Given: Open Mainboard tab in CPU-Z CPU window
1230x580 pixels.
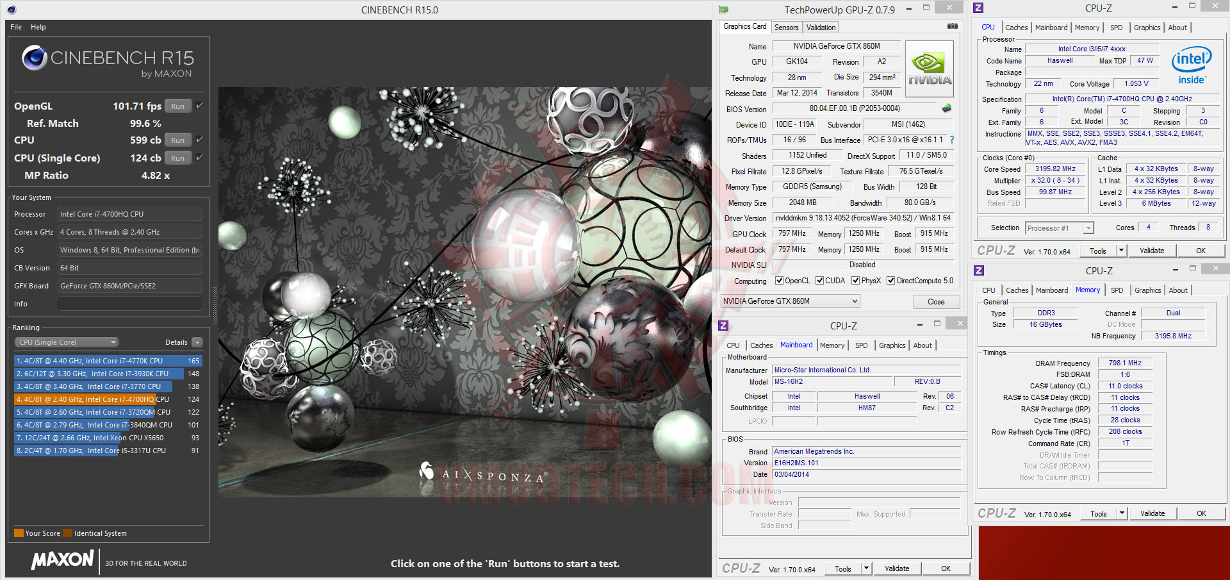Looking at the screenshot, I should 1051,28.
